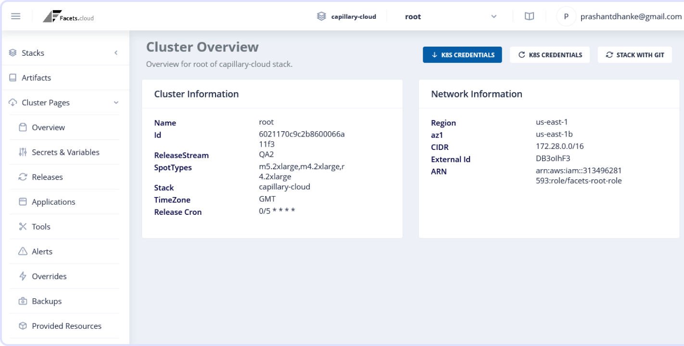Click the prashantdhanke@gmail.com account label
Screen dimensions: 684x346
(631, 16)
